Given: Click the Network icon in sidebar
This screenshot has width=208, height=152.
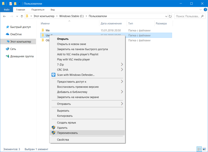Looking at the screenshot, I should (x=8, y=49).
